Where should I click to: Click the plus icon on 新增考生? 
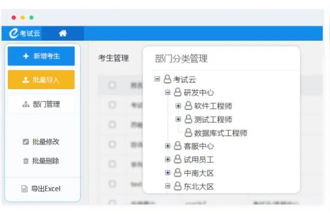click(26, 56)
